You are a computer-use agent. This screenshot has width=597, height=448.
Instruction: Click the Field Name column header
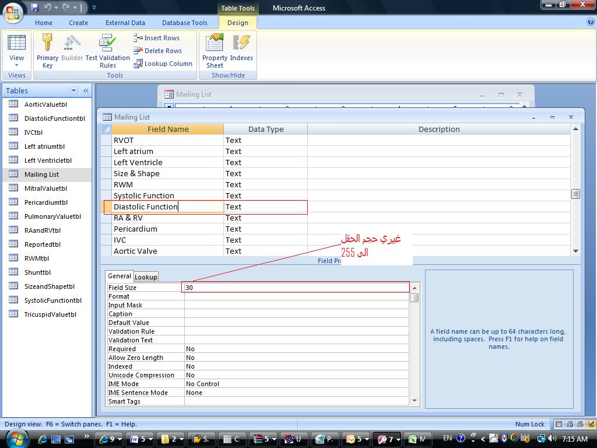(167, 129)
